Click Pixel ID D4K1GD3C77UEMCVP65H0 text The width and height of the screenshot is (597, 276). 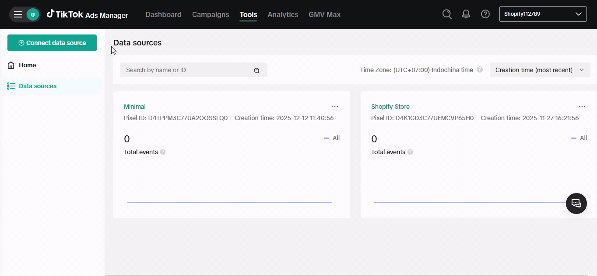(x=422, y=118)
